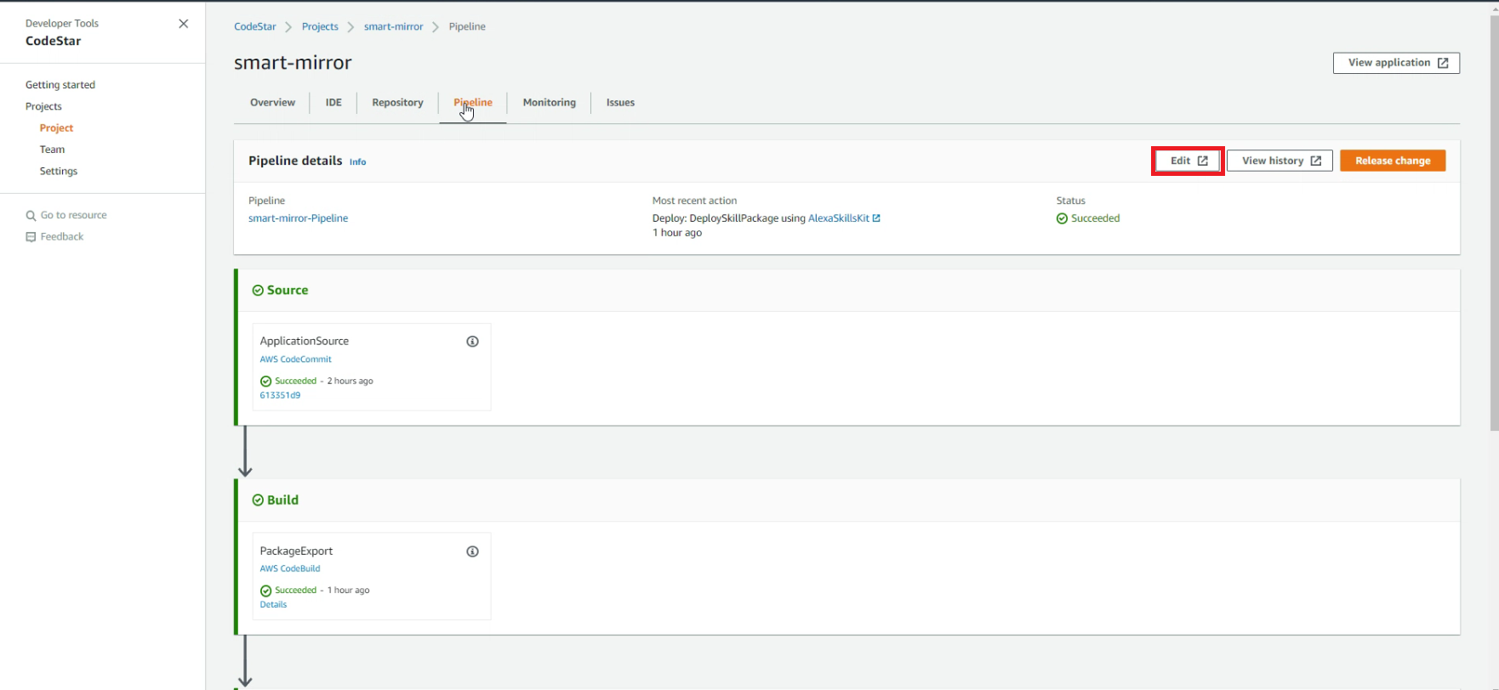The width and height of the screenshot is (1499, 690).
Task: Select the Pipeline tab
Action: click(473, 103)
